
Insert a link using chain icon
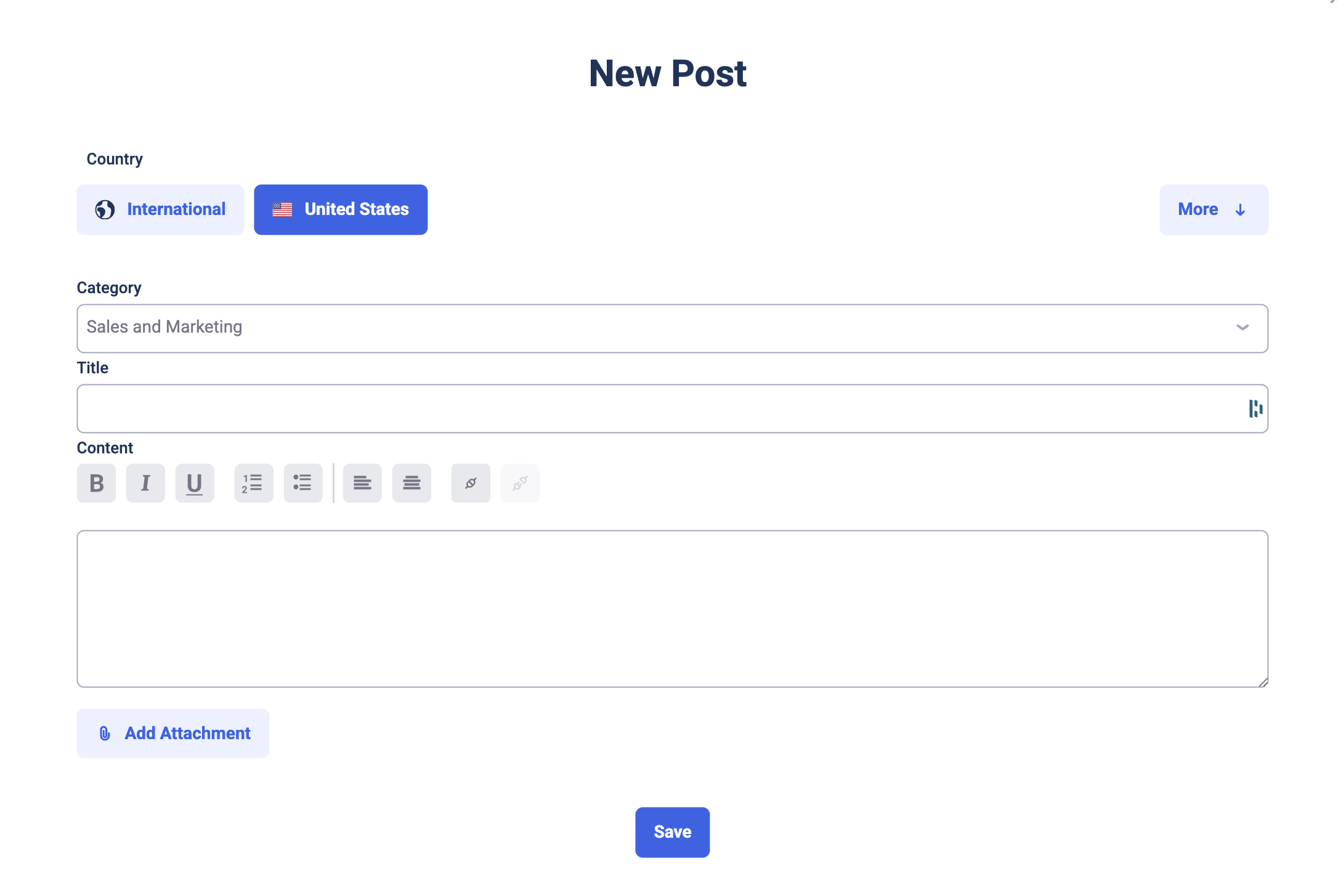[471, 483]
